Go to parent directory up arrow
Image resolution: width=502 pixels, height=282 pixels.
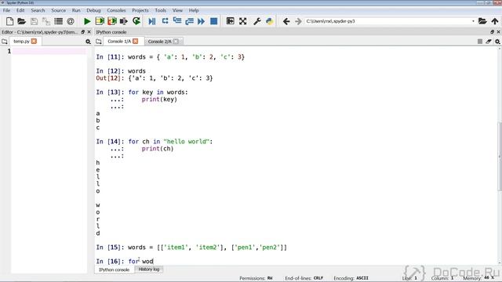point(495,21)
